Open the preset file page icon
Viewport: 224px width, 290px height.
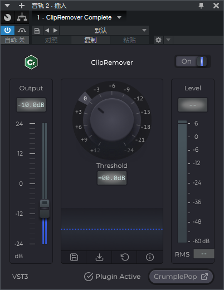37,31
